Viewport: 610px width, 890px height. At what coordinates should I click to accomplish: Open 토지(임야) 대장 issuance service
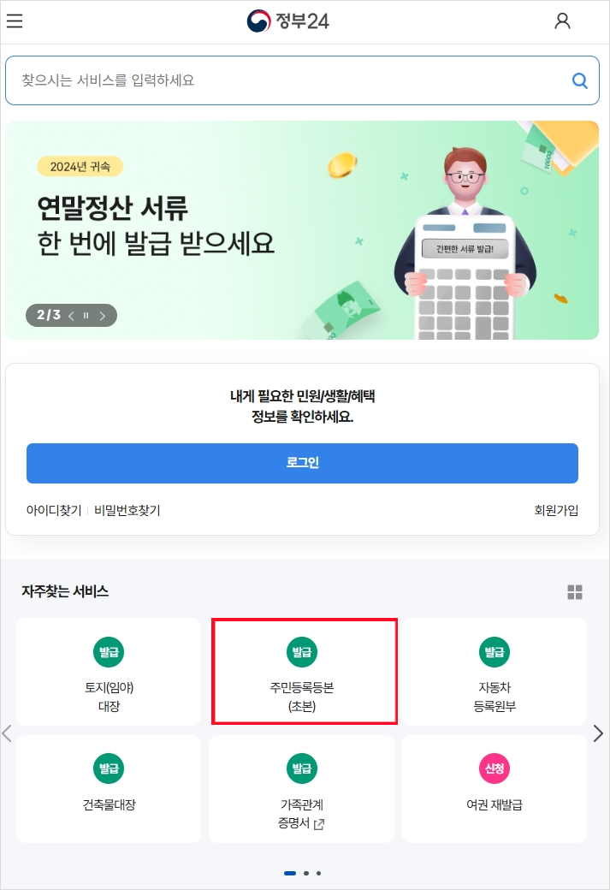tap(109, 672)
